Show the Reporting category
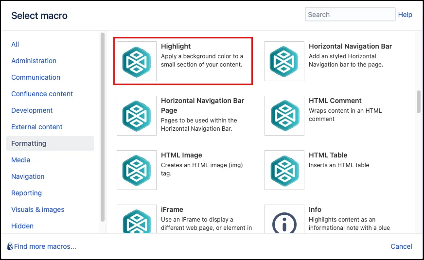Image resolution: width=424 pixels, height=260 pixels. 26,193
